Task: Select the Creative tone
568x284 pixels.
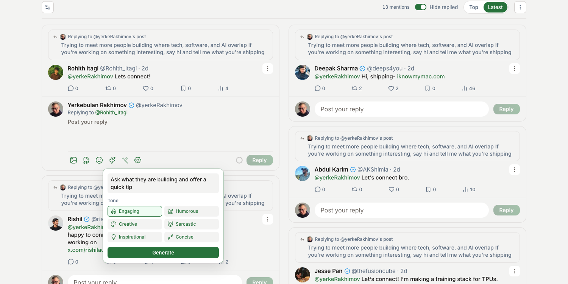Action: (135, 224)
